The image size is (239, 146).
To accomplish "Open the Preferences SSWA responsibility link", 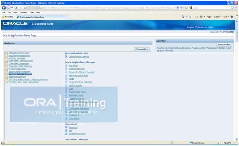I will coord(18,69).
